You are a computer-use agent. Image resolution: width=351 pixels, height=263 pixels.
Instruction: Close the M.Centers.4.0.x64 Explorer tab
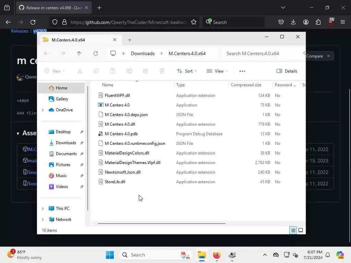point(114,40)
